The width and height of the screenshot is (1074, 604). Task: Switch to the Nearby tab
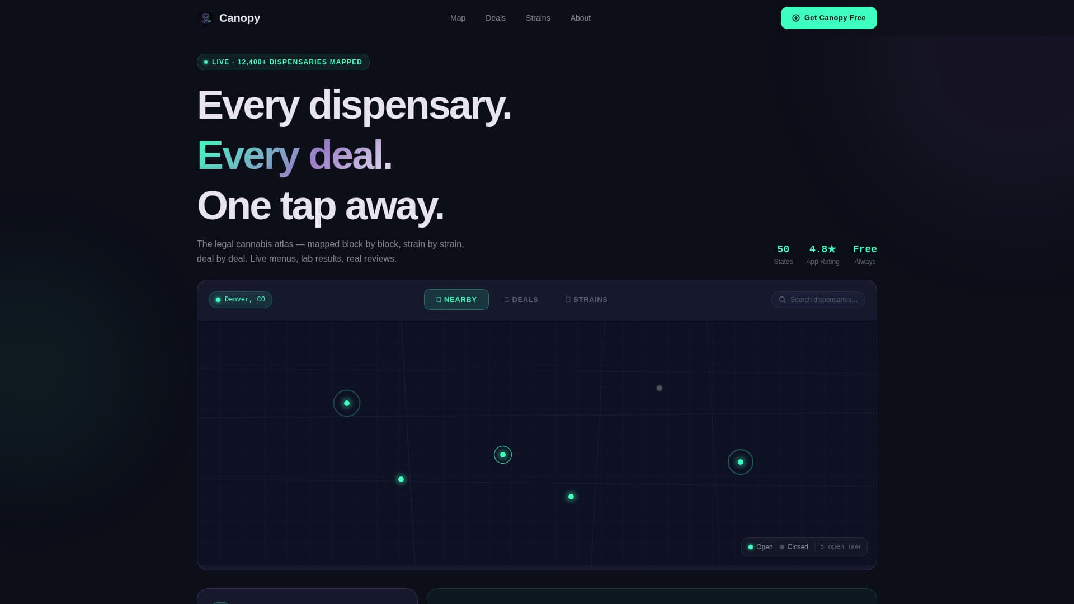[x=456, y=300]
